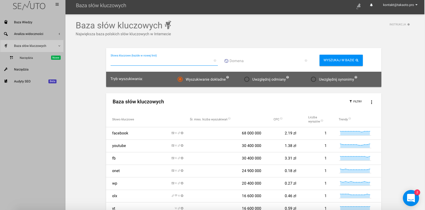
Task: Open the chat widget with 2 notifications
Action: tap(411, 198)
